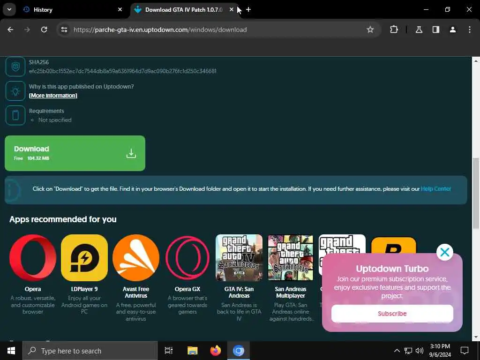Open the Windows Start menu

tap(11, 351)
